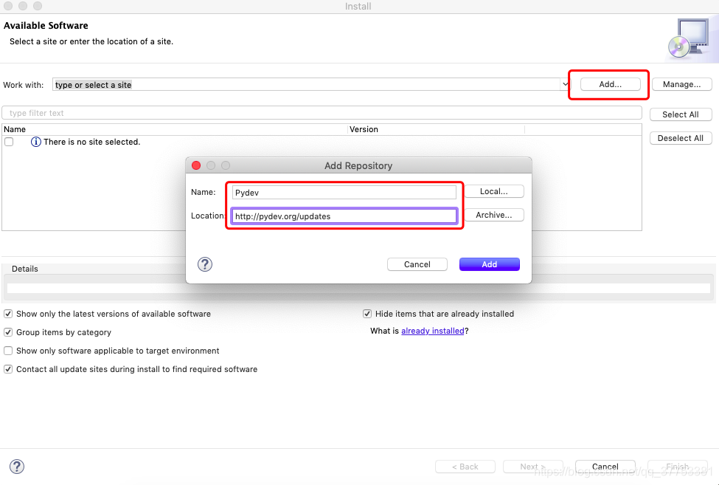
Task: Toggle Contact all update sites checkbox
Action: [x=8, y=369]
